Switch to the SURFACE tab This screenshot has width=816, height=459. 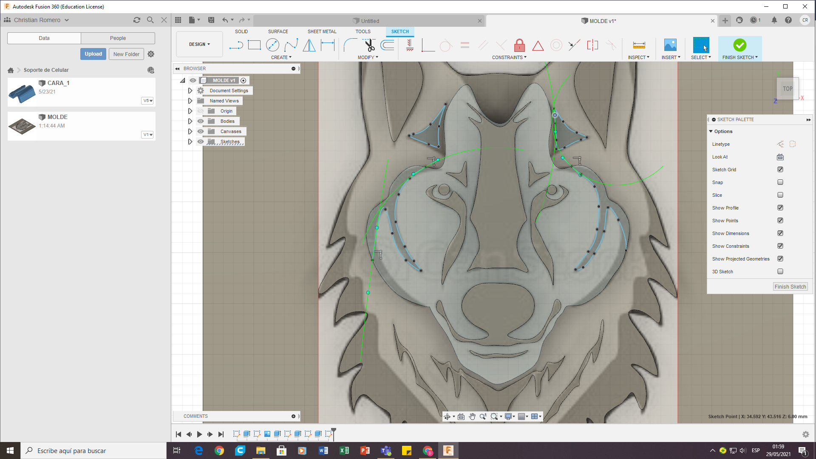278,31
